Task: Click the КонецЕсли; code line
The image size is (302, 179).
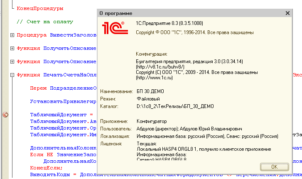Action: (x=46, y=168)
